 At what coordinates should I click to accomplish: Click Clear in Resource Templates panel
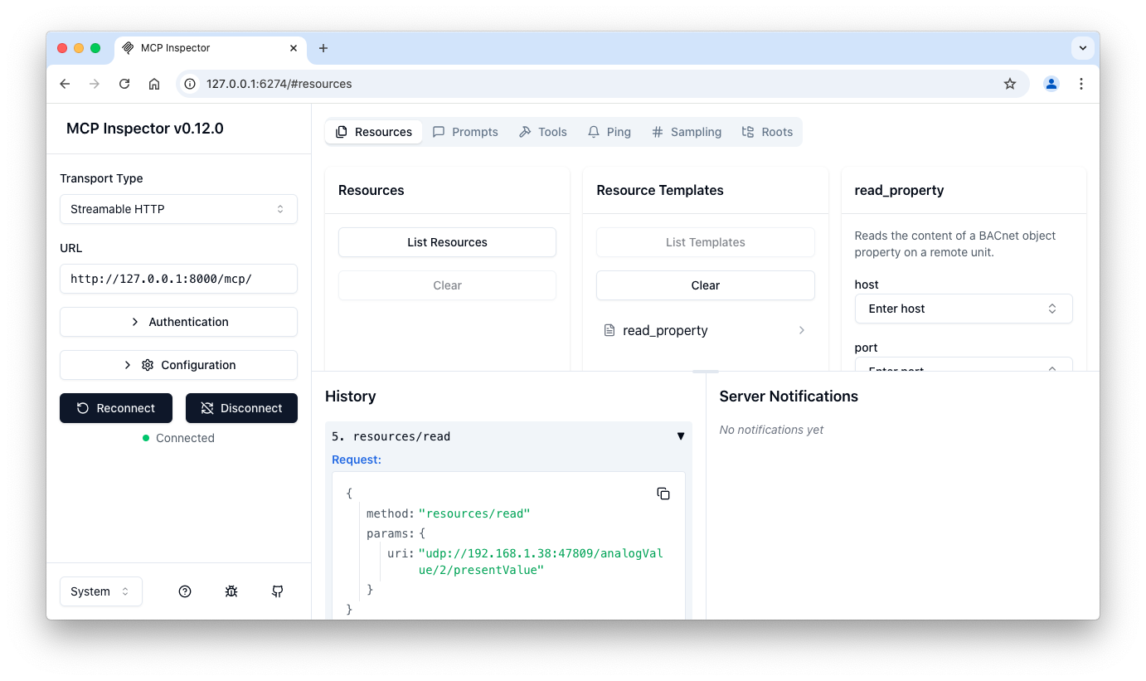click(706, 285)
